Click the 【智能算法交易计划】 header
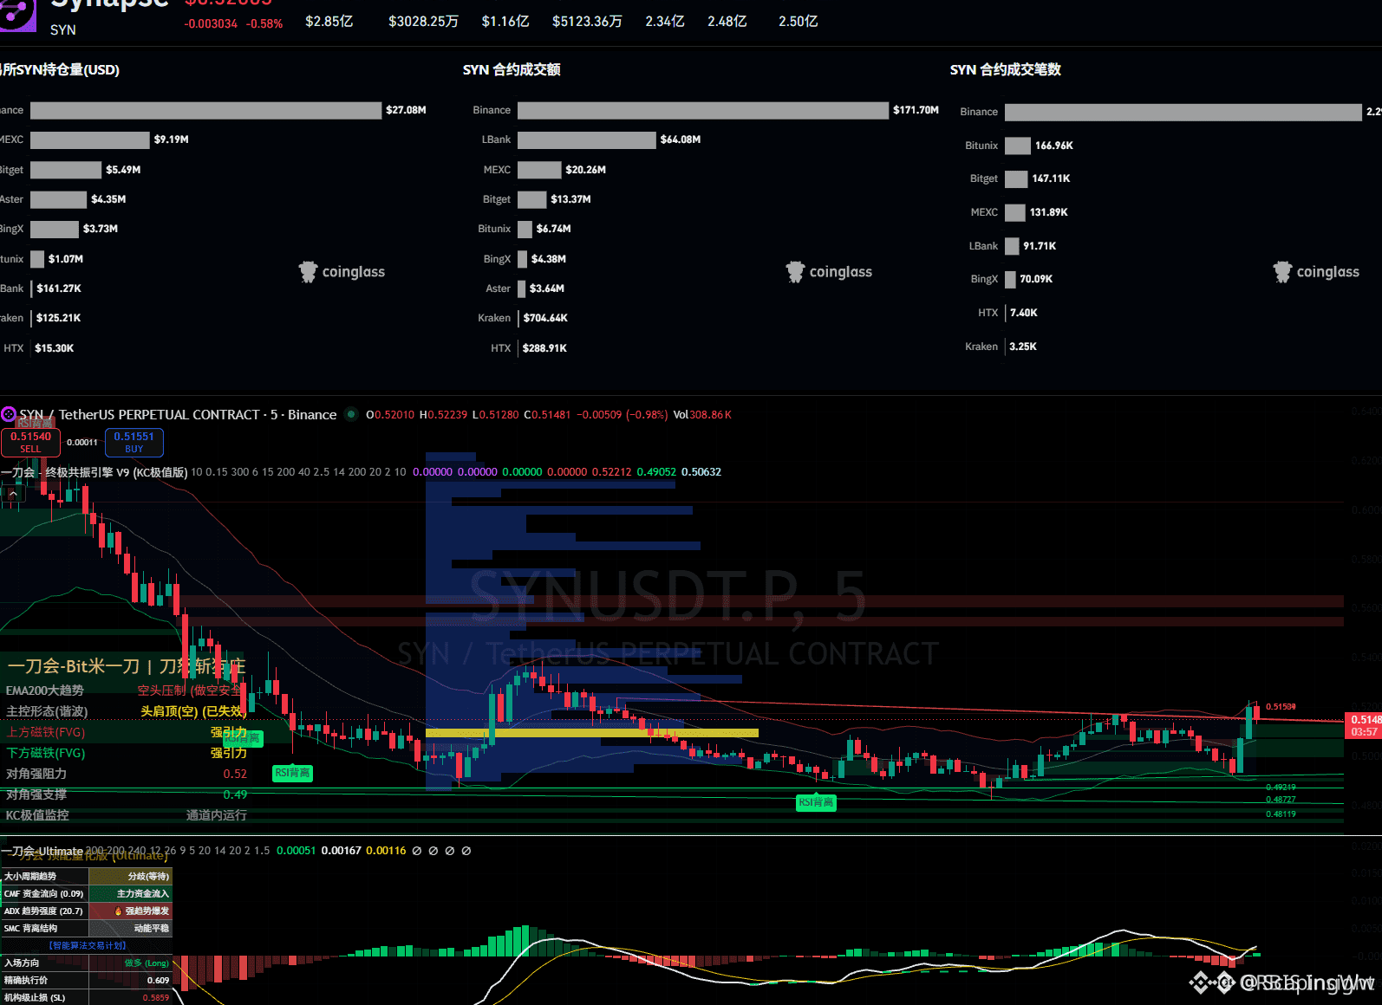This screenshot has width=1382, height=1005. [x=88, y=946]
